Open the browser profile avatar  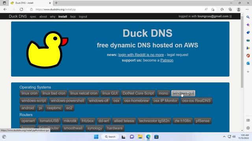tap(239, 9)
